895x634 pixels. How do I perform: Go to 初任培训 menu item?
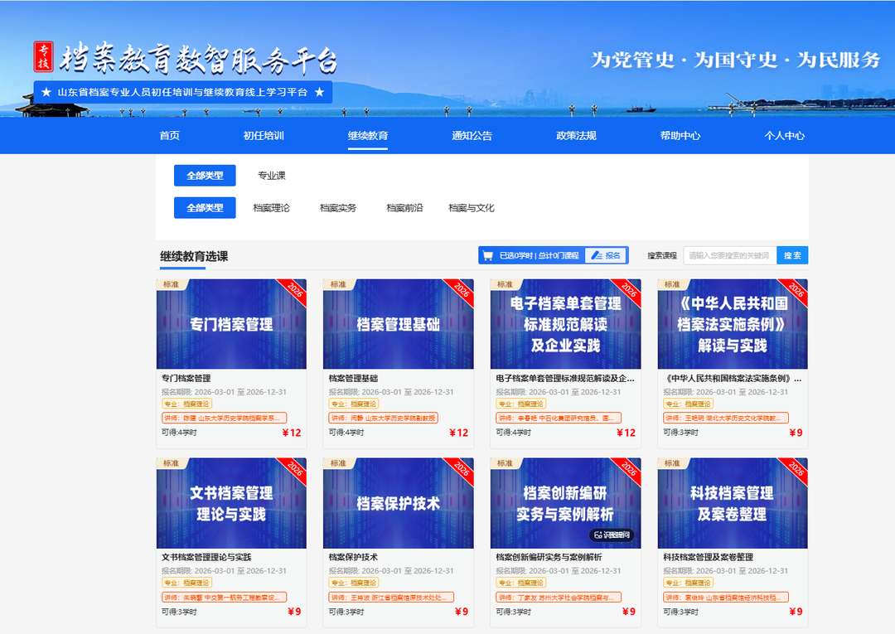[x=264, y=135]
